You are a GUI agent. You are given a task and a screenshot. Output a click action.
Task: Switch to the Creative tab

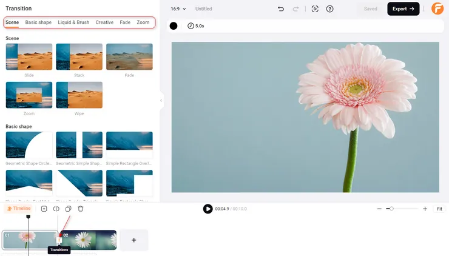click(x=104, y=22)
